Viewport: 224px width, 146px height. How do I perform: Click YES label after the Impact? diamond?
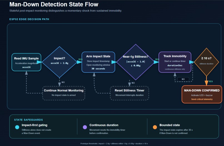[x=80, y=59]
